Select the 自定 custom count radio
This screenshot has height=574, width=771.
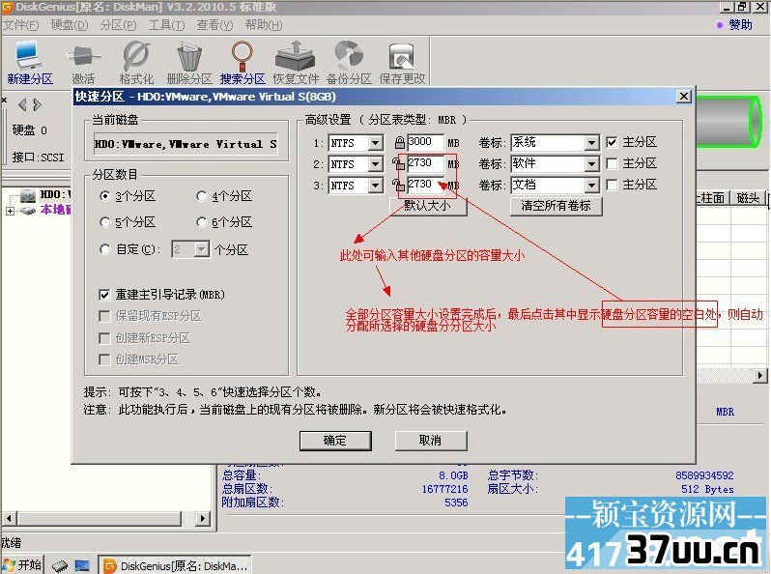(104, 249)
